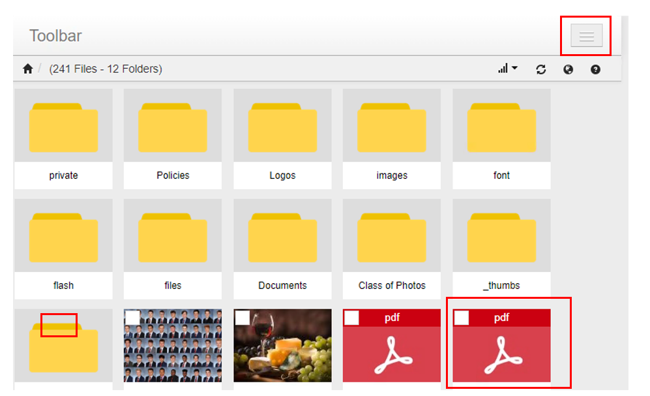
Task: Select the checkbox on the first pdf file
Action: coord(352,318)
